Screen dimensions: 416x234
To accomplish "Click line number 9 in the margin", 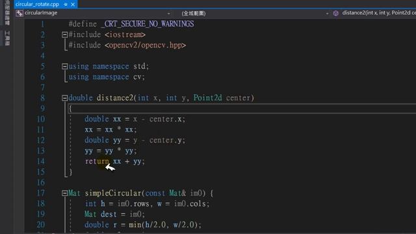I will (42, 109).
